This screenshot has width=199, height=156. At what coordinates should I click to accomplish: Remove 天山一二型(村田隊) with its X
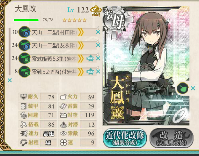(x=98, y=32)
